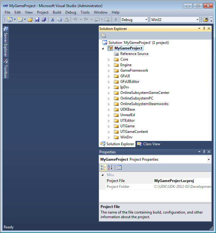Select the OnlineSubsystemSteamworks folder
The width and height of the screenshot is (216, 233).
coord(144,104)
